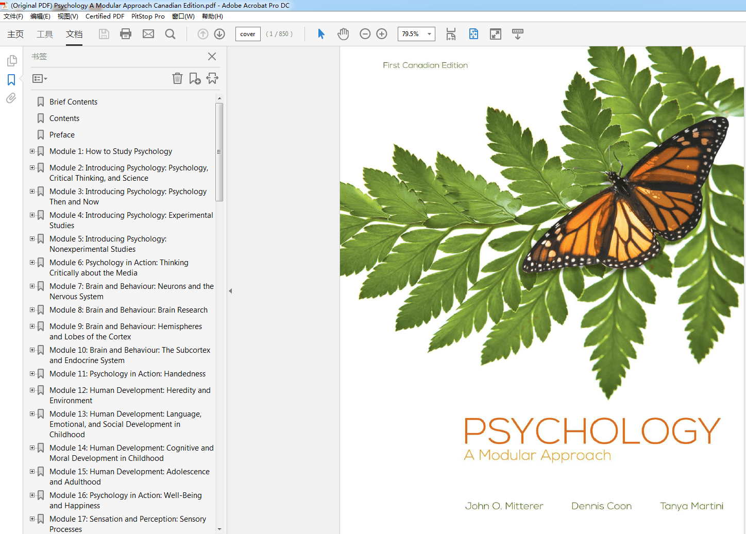Image resolution: width=746 pixels, height=534 pixels.
Task: Switch to the 工具 tab
Action: click(x=45, y=34)
